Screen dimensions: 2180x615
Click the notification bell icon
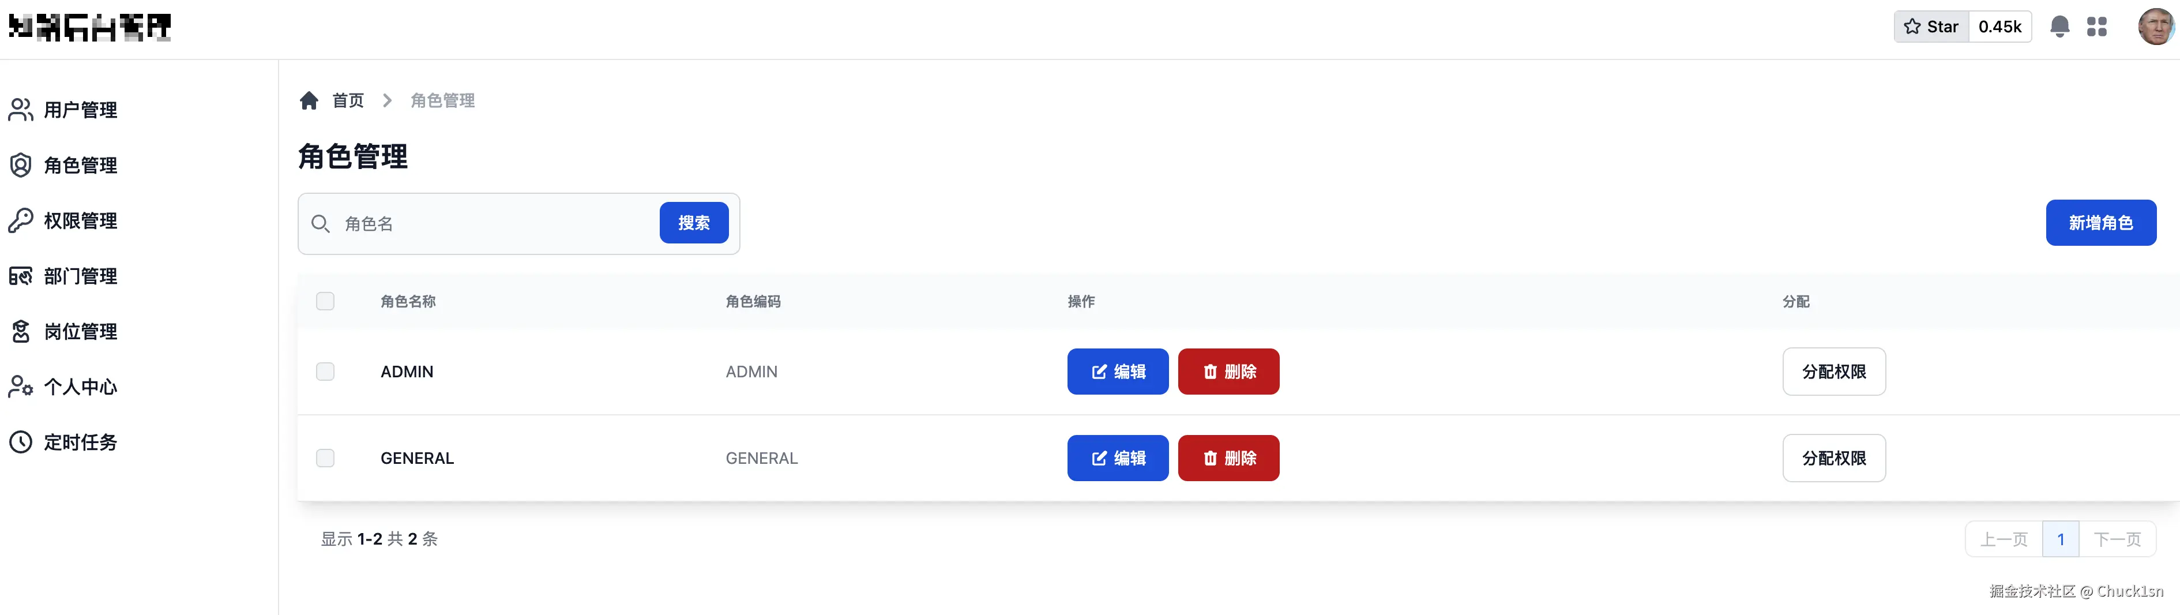(2059, 27)
